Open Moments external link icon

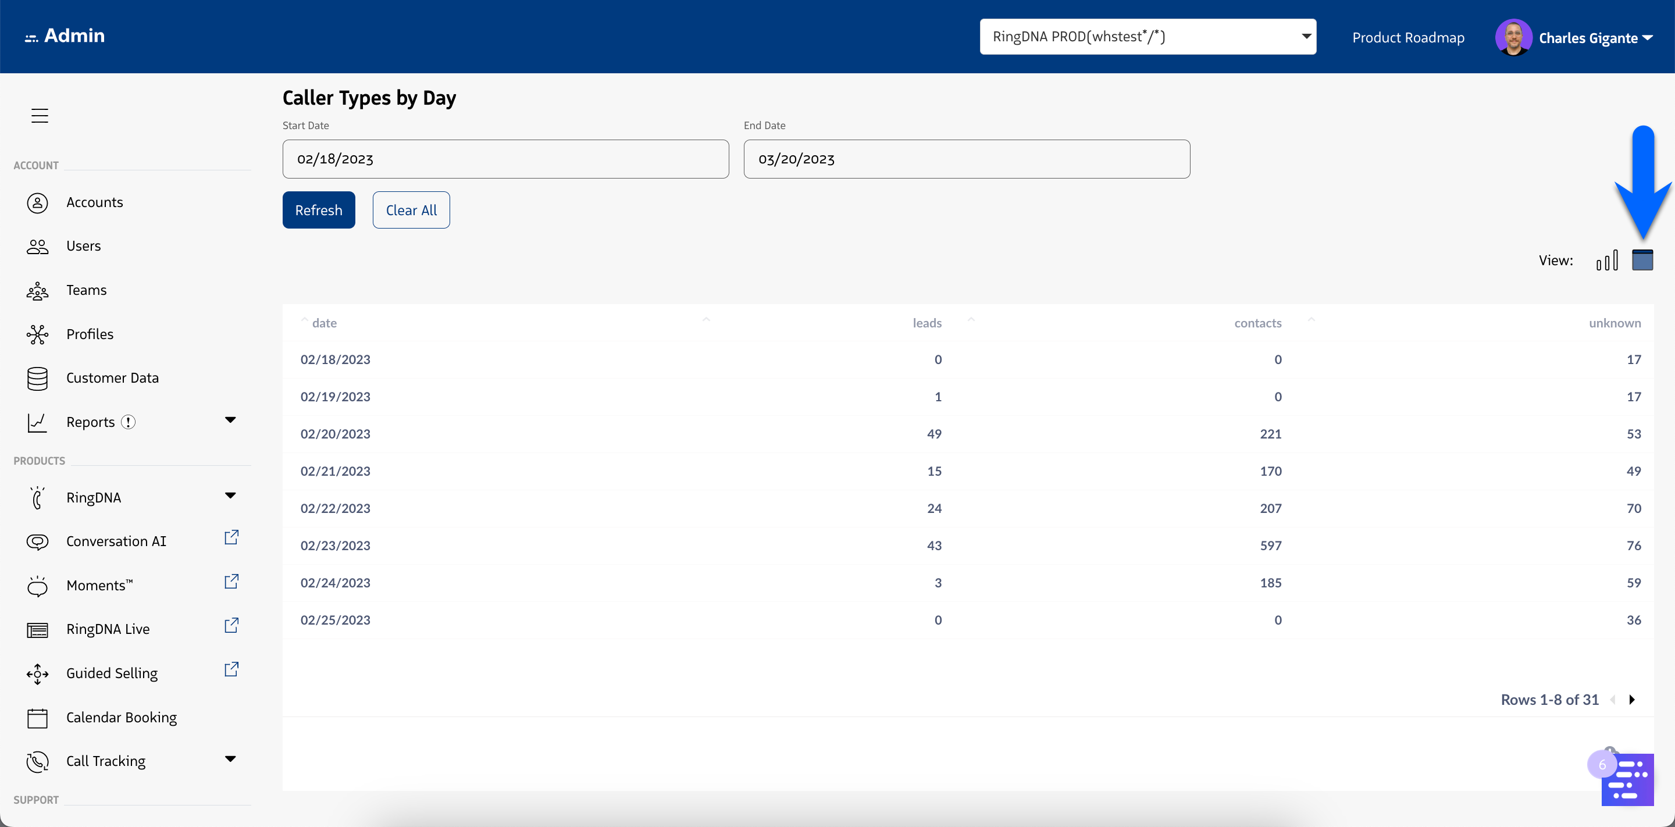[x=231, y=581]
